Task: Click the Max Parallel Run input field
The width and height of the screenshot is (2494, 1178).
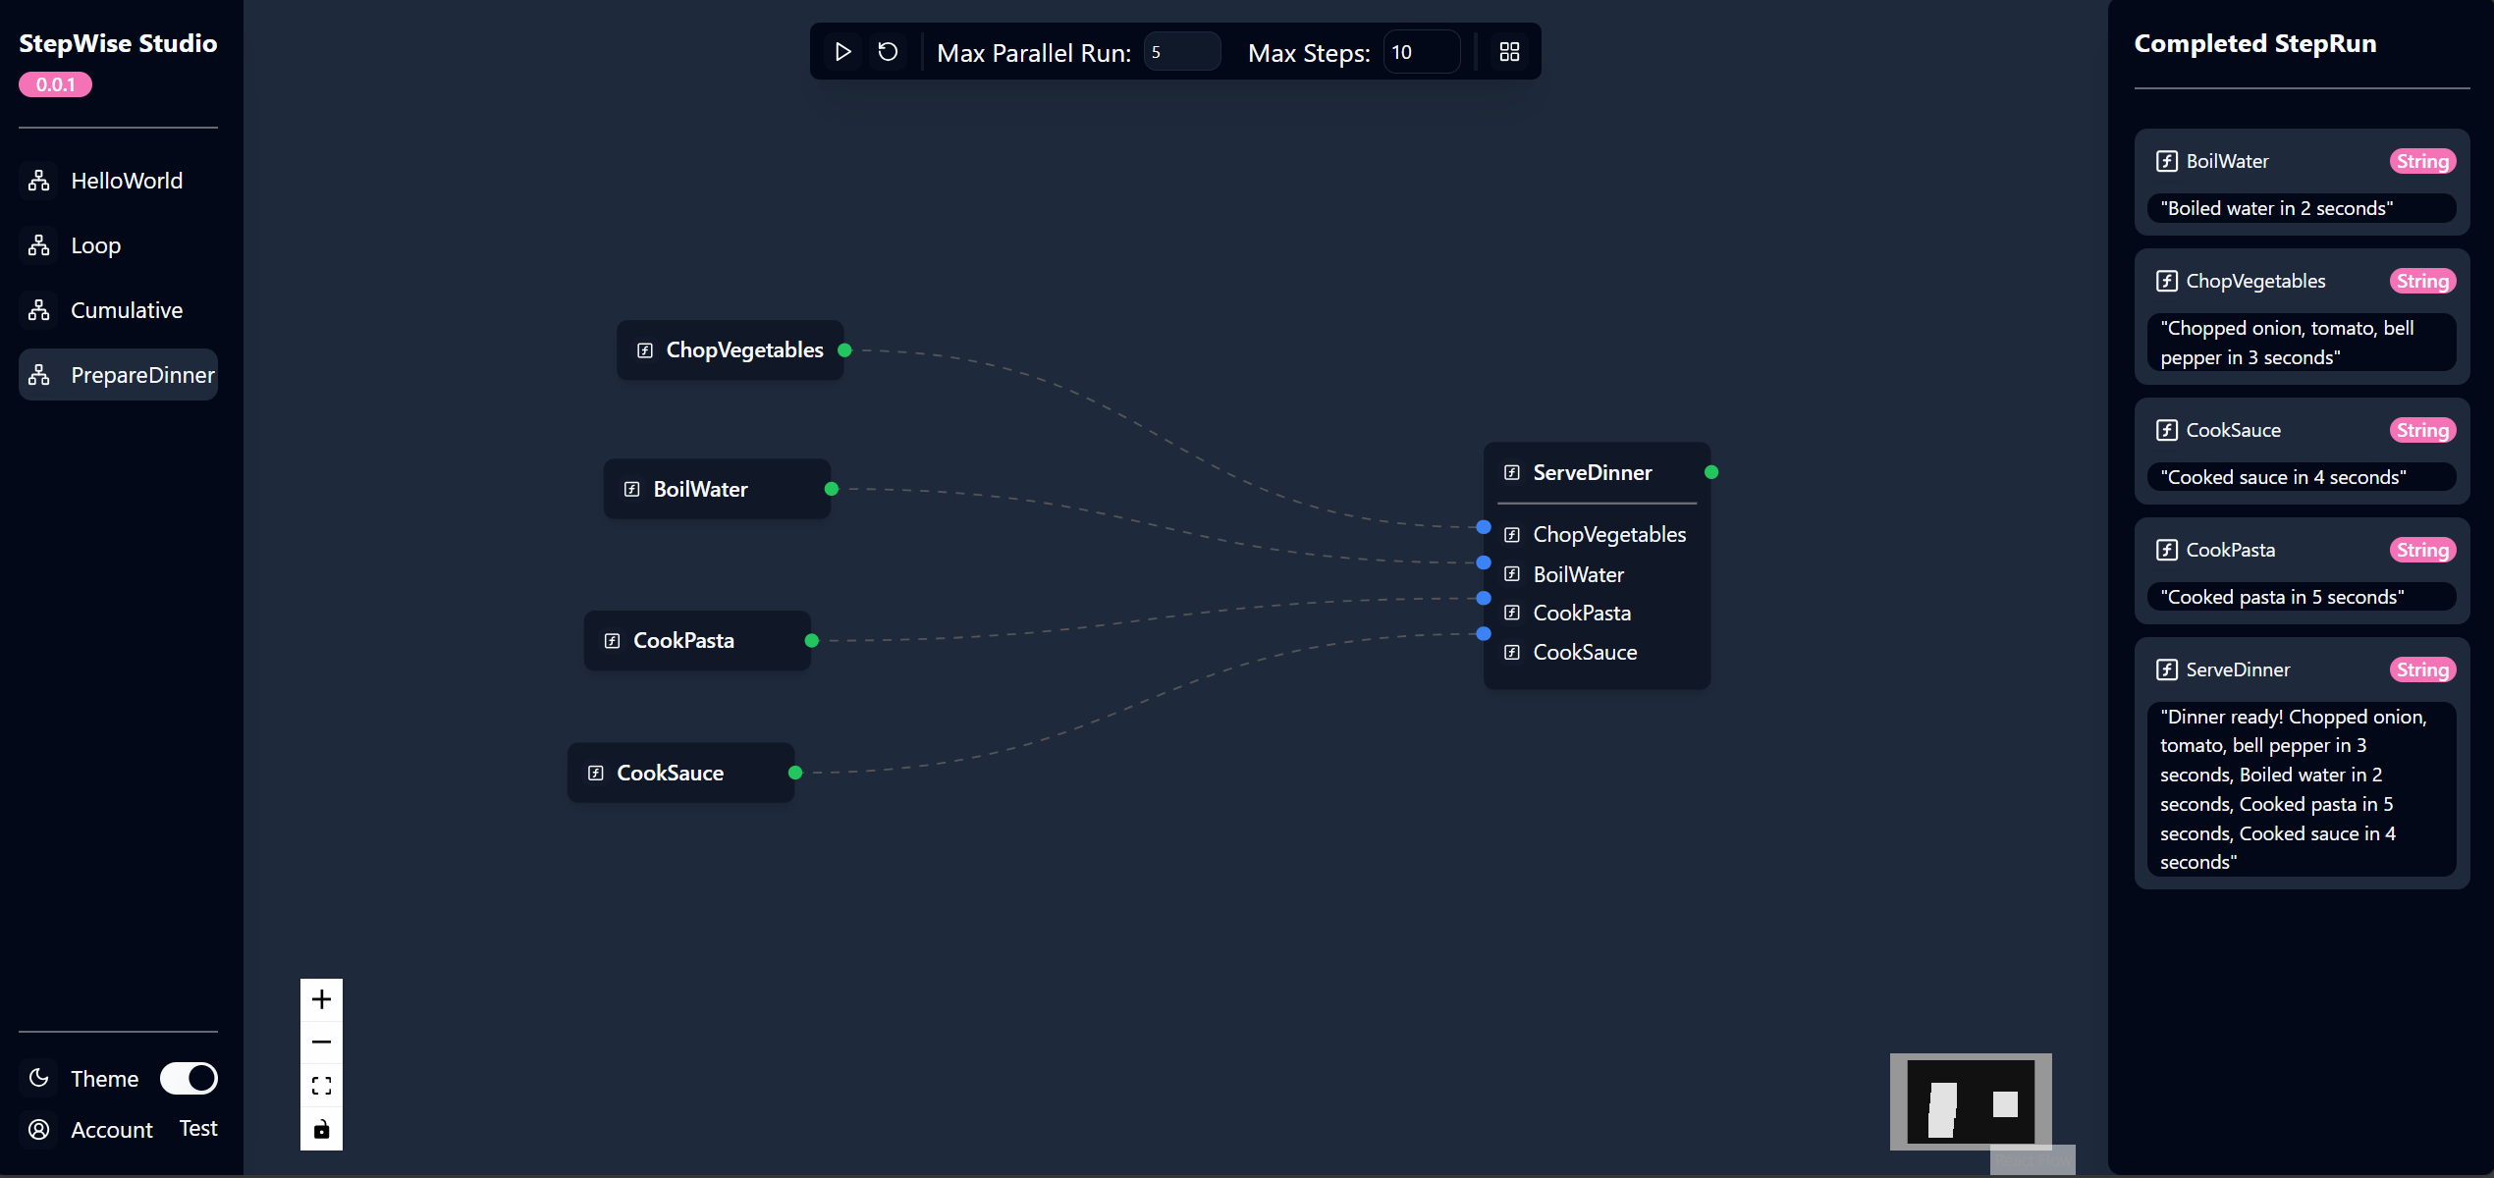Action: coord(1182,51)
